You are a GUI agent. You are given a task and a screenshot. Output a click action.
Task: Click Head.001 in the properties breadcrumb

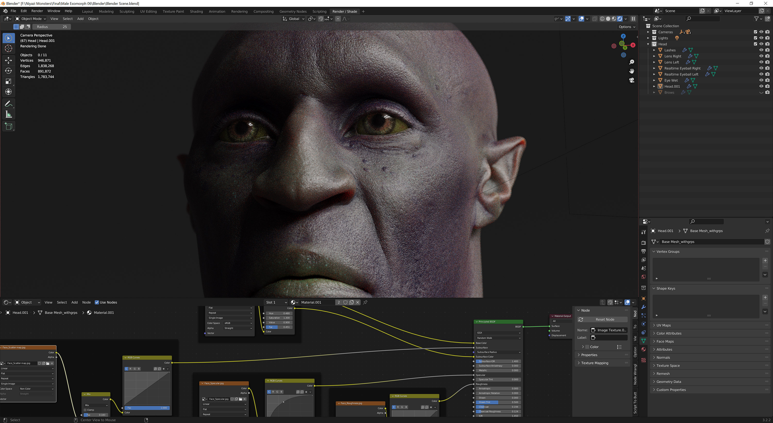point(665,231)
